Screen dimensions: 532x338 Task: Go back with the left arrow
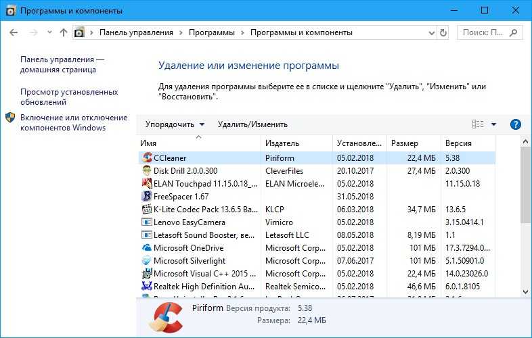(x=14, y=32)
